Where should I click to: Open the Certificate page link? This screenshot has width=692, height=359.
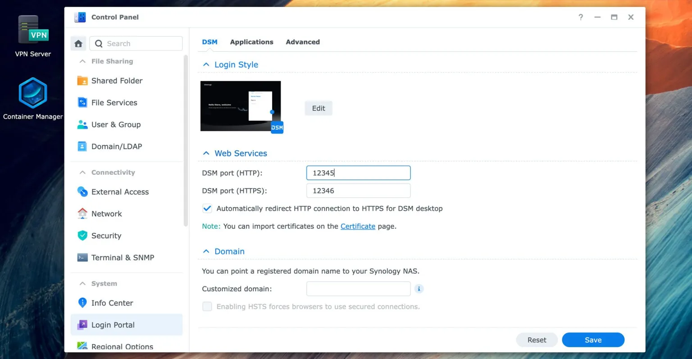click(358, 226)
